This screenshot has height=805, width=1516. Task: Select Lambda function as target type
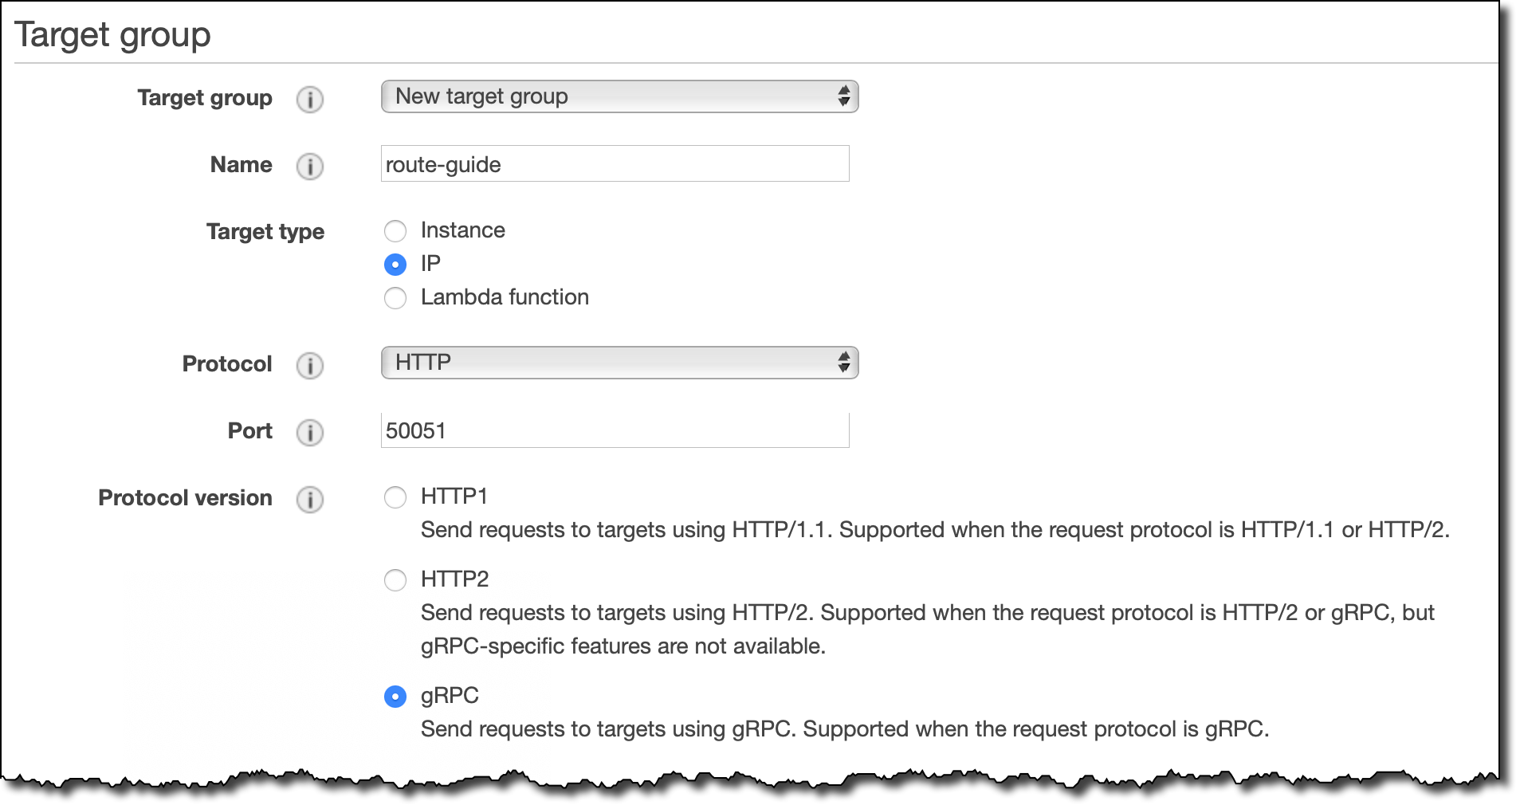pos(395,298)
